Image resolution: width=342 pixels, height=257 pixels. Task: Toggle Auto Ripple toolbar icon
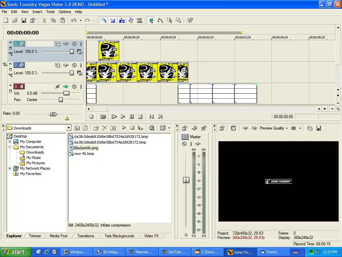[x=122, y=20]
